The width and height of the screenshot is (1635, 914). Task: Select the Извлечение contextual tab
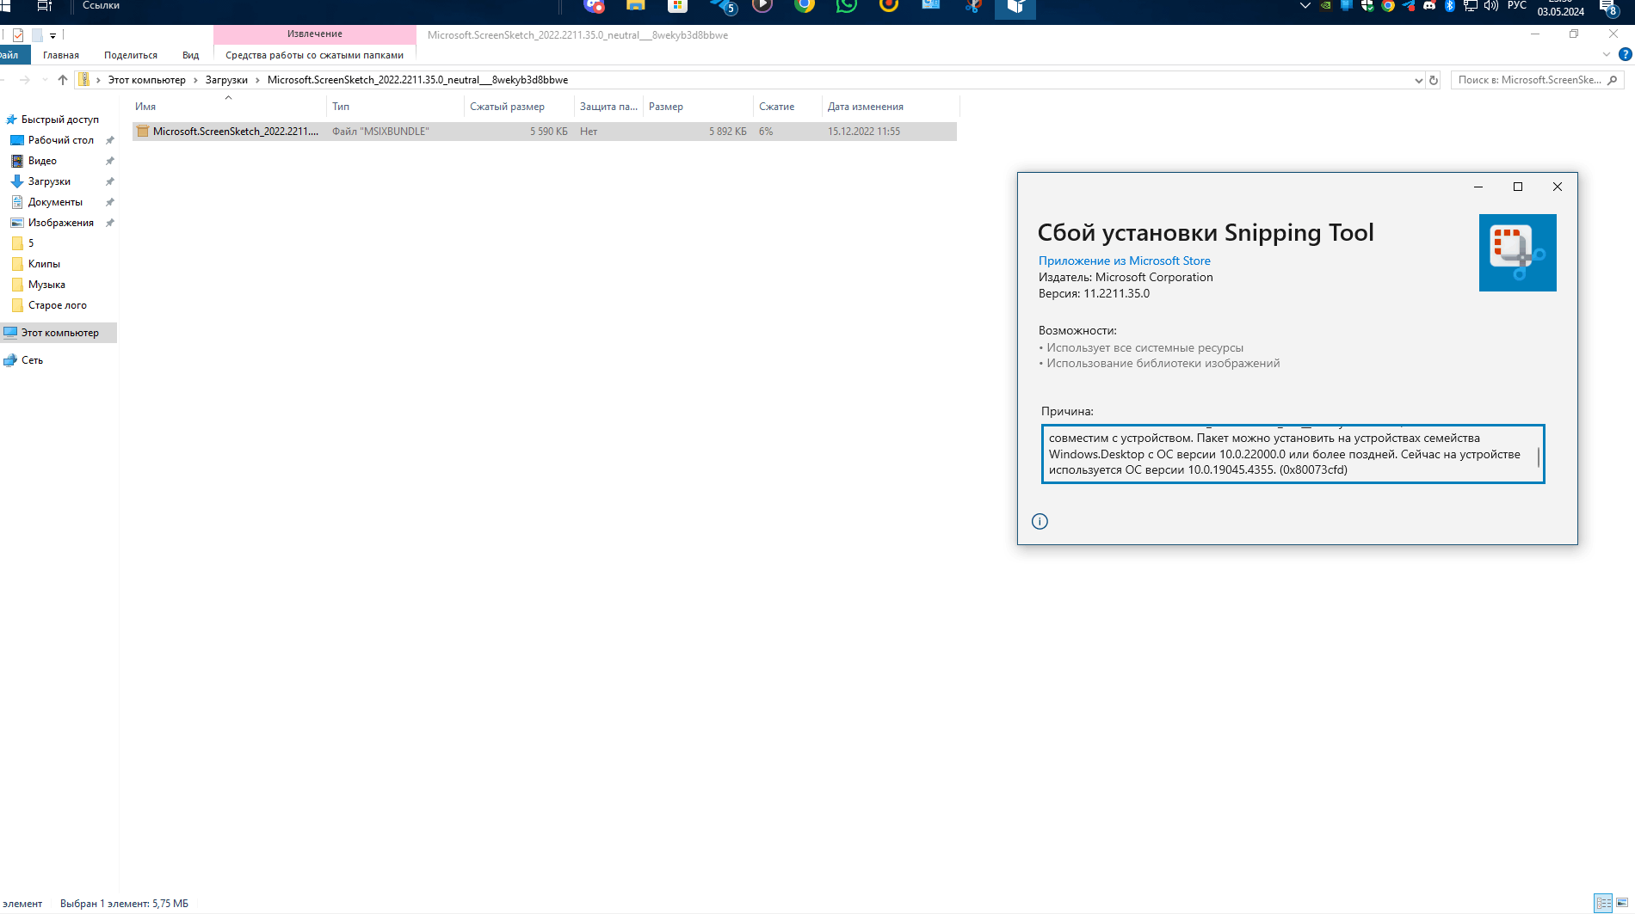tap(315, 34)
